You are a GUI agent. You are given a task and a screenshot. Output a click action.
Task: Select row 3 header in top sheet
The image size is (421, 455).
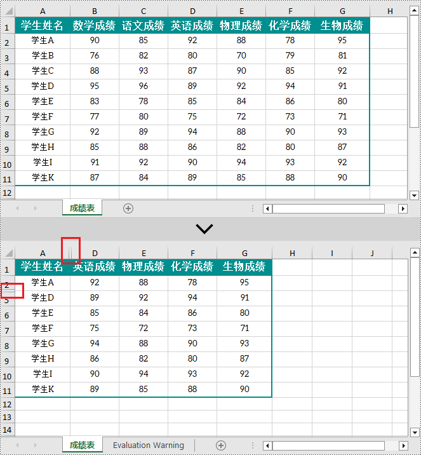click(7, 58)
